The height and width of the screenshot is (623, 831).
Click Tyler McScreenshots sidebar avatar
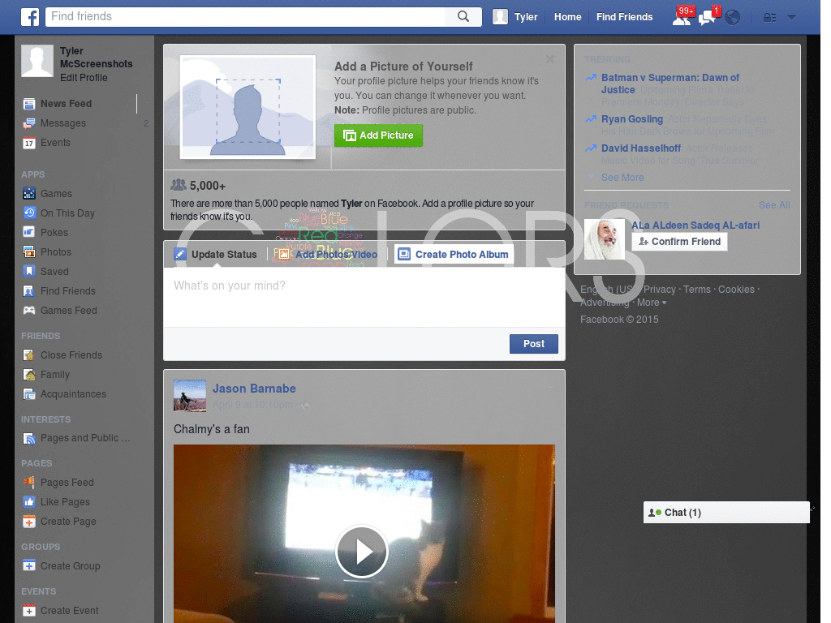37,61
